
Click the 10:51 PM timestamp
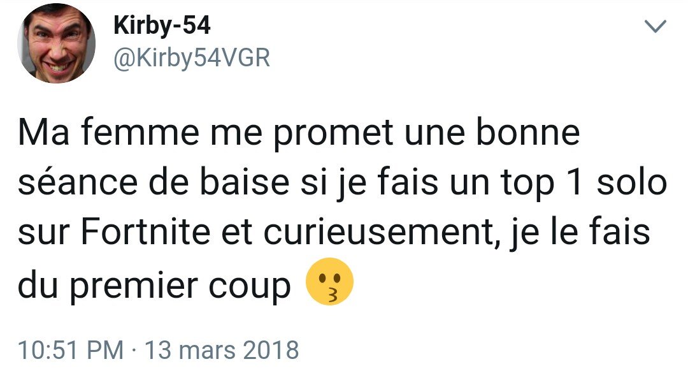71,350
